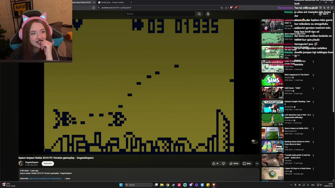The image size is (335, 188).
Task: Focus the YouTube search field
Action: pyautogui.click(x=160, y=14)
